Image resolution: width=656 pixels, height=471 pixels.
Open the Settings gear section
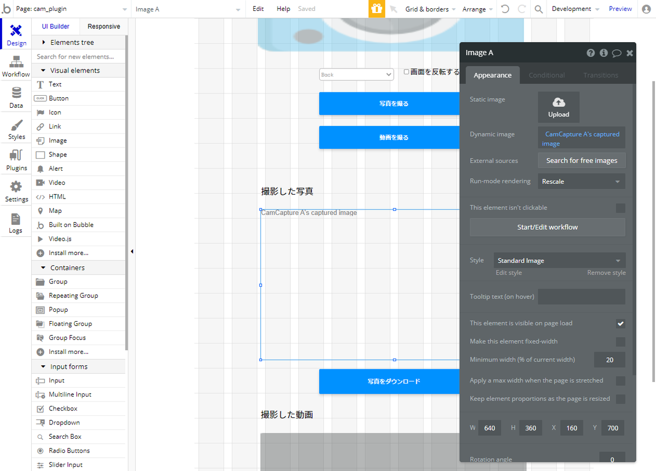click(x=16, y=191)
